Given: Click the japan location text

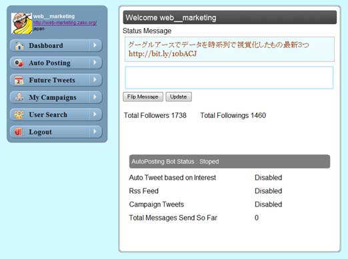Looking at the screenshot, I should [x=39, y=29].
